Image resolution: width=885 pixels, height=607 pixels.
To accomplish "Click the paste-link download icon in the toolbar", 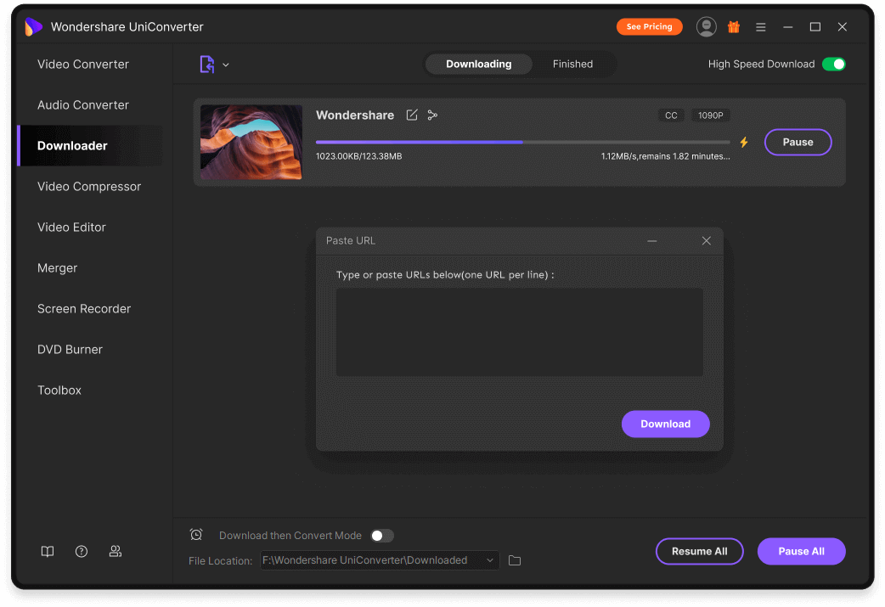I will (x=206, y=64).
